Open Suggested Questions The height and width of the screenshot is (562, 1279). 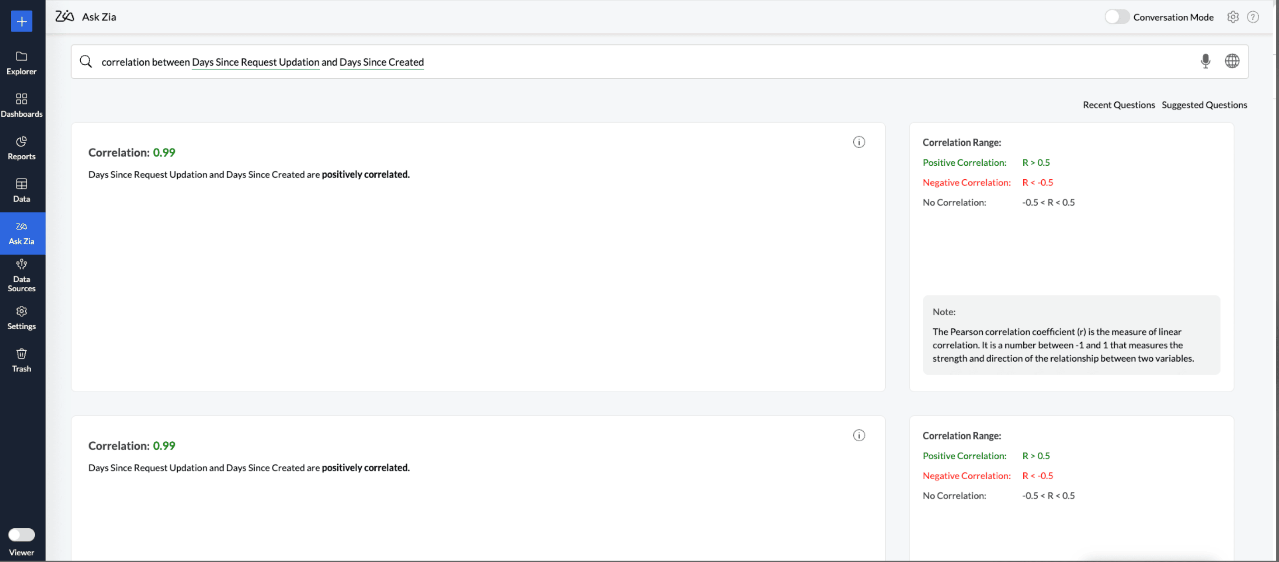(x=1204, y=105)
